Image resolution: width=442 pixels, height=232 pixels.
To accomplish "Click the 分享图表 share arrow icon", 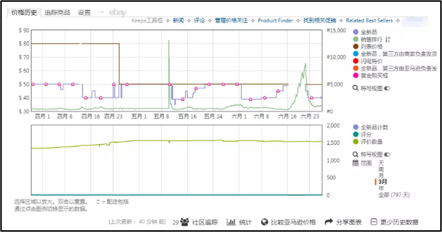I will 329,222.
